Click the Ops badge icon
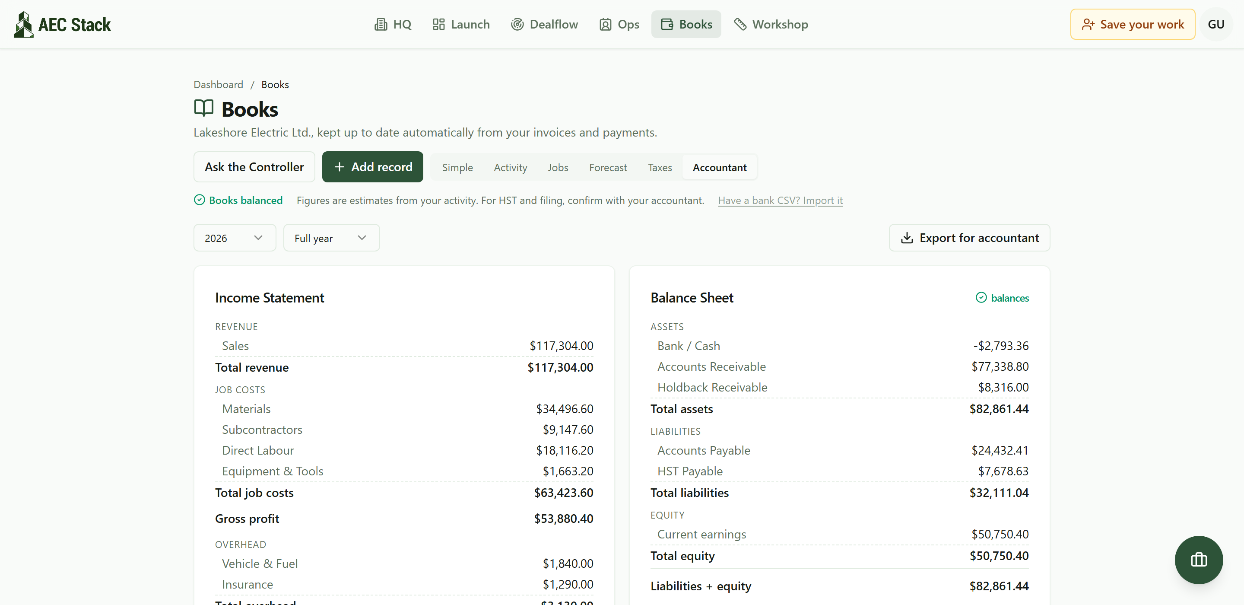Viewport: 1244px width, 605px height. 605,24
